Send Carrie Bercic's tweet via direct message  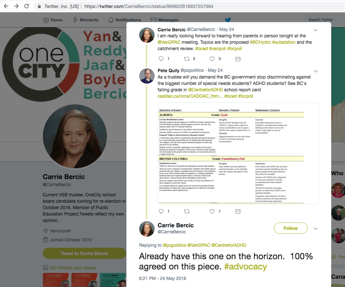(x=238, y=59)
